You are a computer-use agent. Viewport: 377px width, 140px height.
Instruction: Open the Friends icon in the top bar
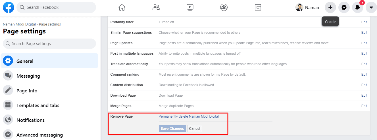[x=156, y=7]
